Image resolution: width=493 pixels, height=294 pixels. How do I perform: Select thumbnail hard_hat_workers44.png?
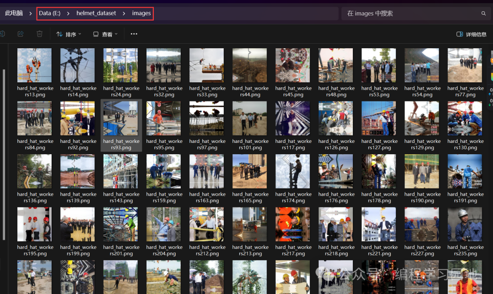coord(250,65)
